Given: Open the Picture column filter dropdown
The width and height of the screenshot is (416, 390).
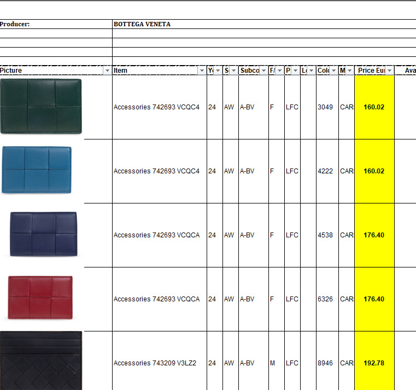Looking at the screenshot, I should (x=107, y=71).
